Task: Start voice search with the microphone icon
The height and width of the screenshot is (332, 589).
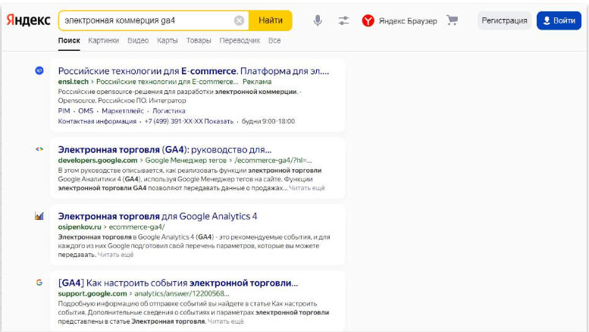Action: [x=318, y=20]
